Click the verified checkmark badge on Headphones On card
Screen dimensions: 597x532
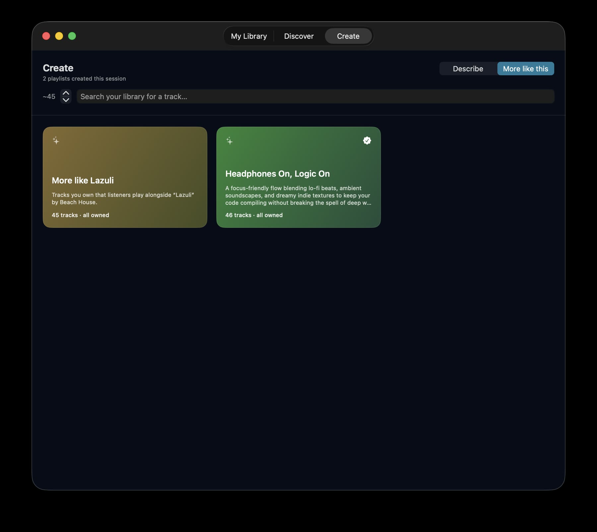[367, 140]
